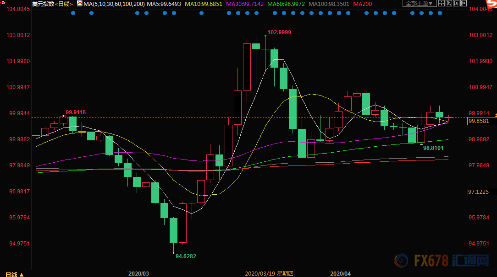Click the MA indicator settings icon
This screenshot has height=277, width=497.
pyautogui.click(x=79, y=4)
